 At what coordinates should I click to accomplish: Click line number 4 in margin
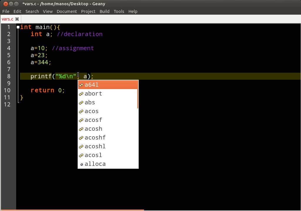[x=9, y=48]
